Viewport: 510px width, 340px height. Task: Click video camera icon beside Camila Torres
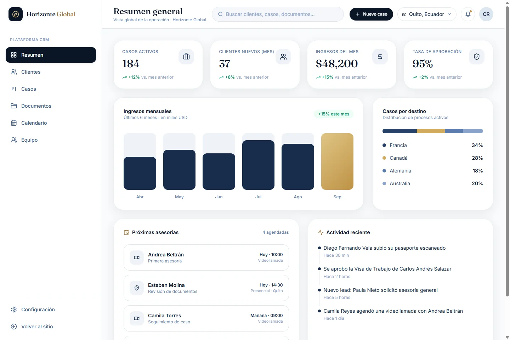click(137, 318)
